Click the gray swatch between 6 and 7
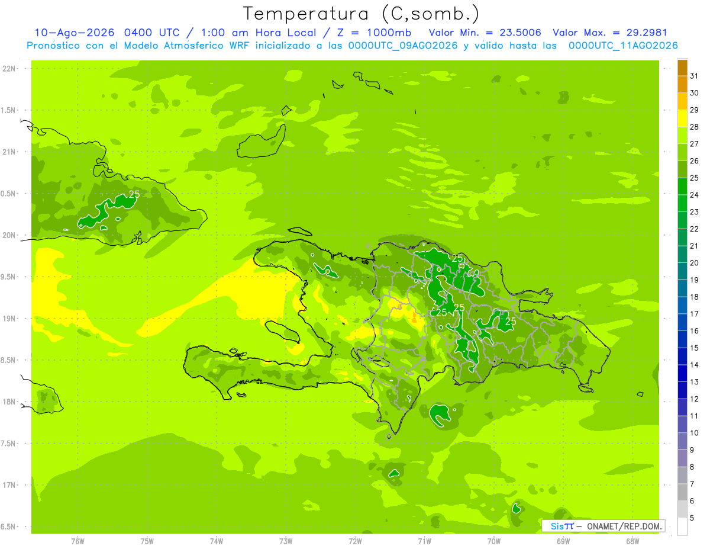 point(682,493)
